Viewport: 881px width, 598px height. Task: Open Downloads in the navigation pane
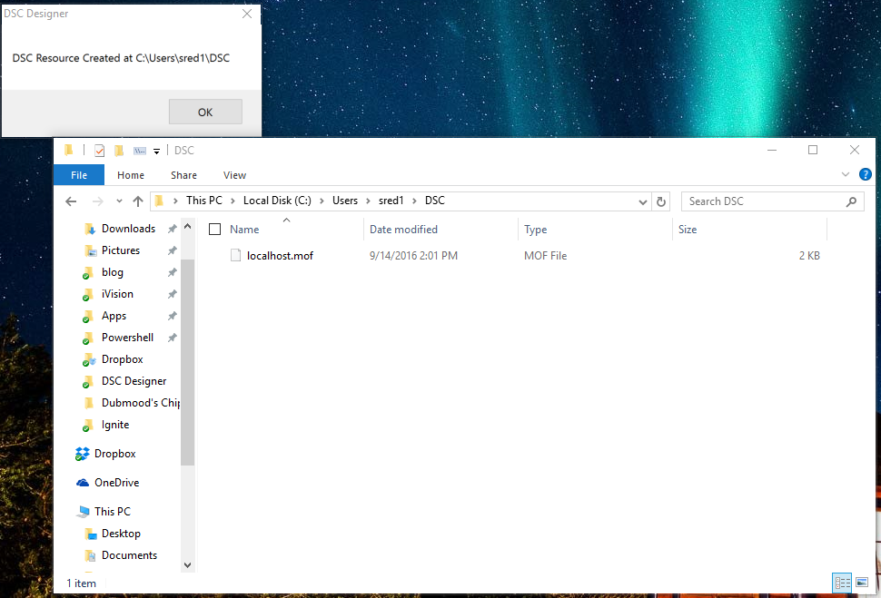point(128,229)
